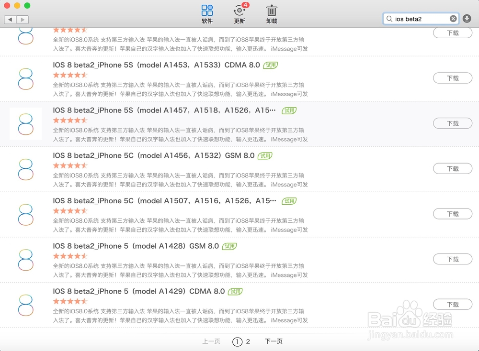The width and height of the screenshot is (479, 351).
Task: Go to 上一页 (previous page)
Action: click(x=211, y=341)
